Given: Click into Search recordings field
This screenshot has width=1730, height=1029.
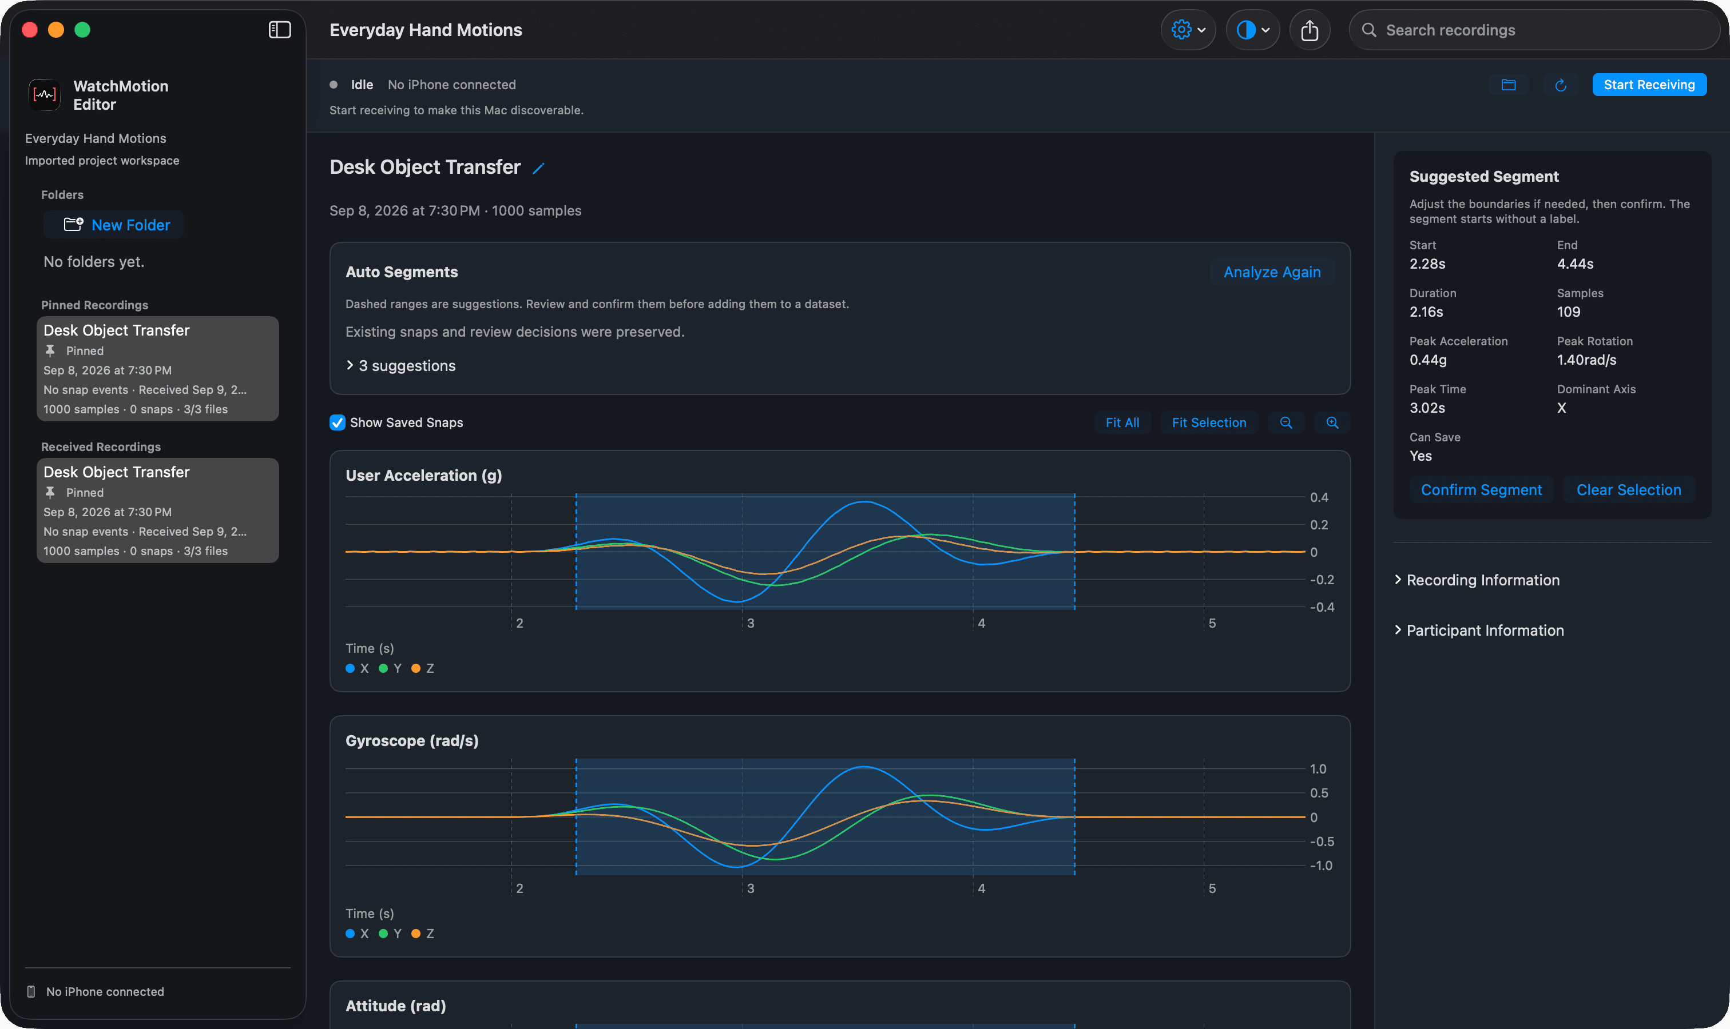Looking at the screenshot, I should pyautogui.click(x=1534, y=30).
